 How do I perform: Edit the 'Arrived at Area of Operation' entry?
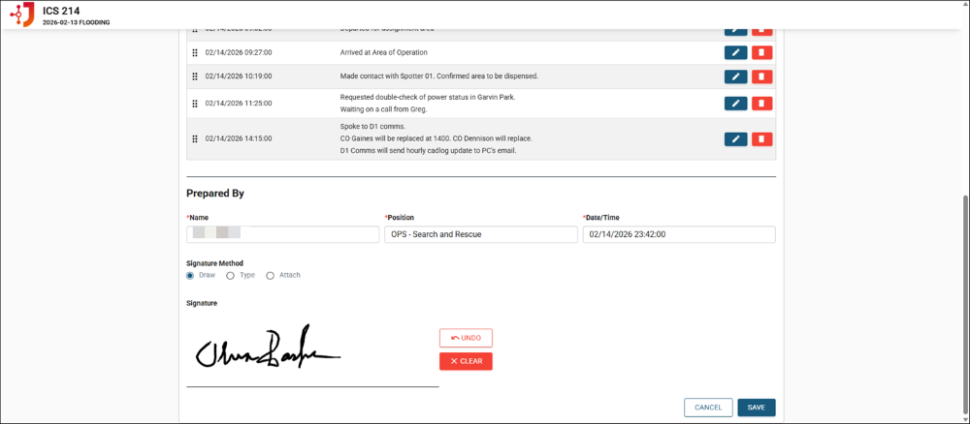click(735, 52)
